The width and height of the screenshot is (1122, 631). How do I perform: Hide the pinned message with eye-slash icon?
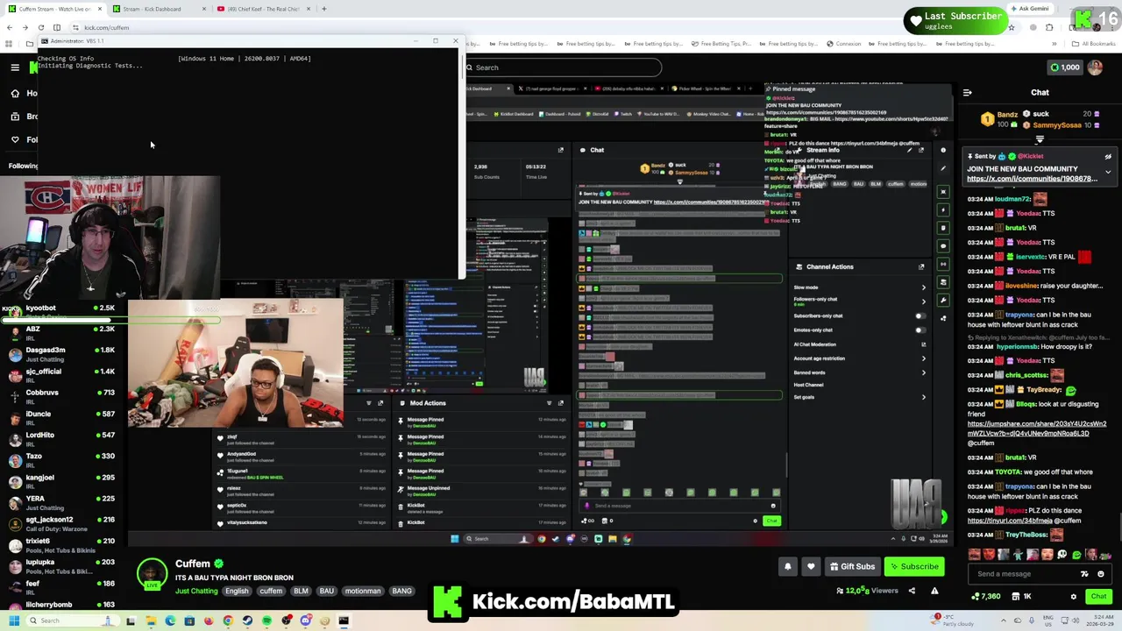(x=1108, y=157)
